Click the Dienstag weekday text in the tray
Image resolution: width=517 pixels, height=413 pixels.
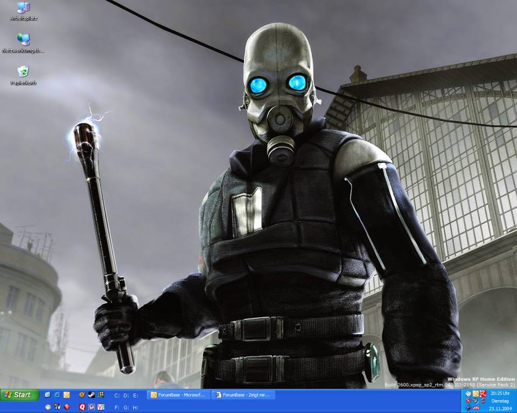(x=500, y=401)
